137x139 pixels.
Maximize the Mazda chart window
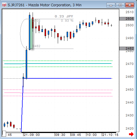pyautogui.click(x=120, y=5)
